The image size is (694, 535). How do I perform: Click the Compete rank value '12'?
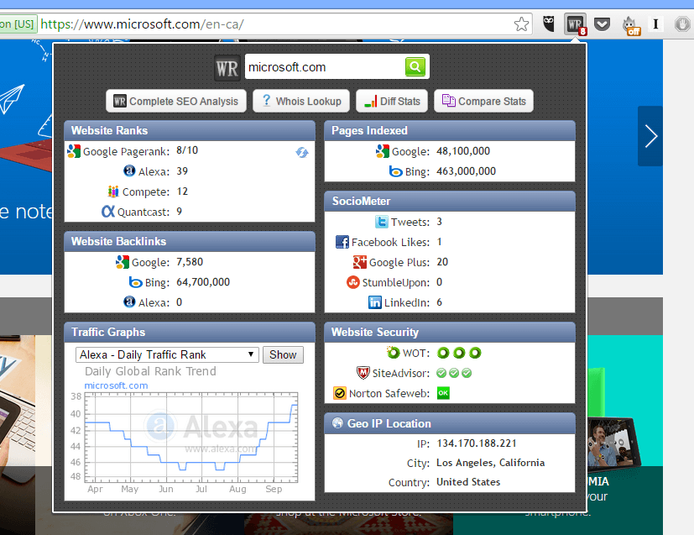182,191
